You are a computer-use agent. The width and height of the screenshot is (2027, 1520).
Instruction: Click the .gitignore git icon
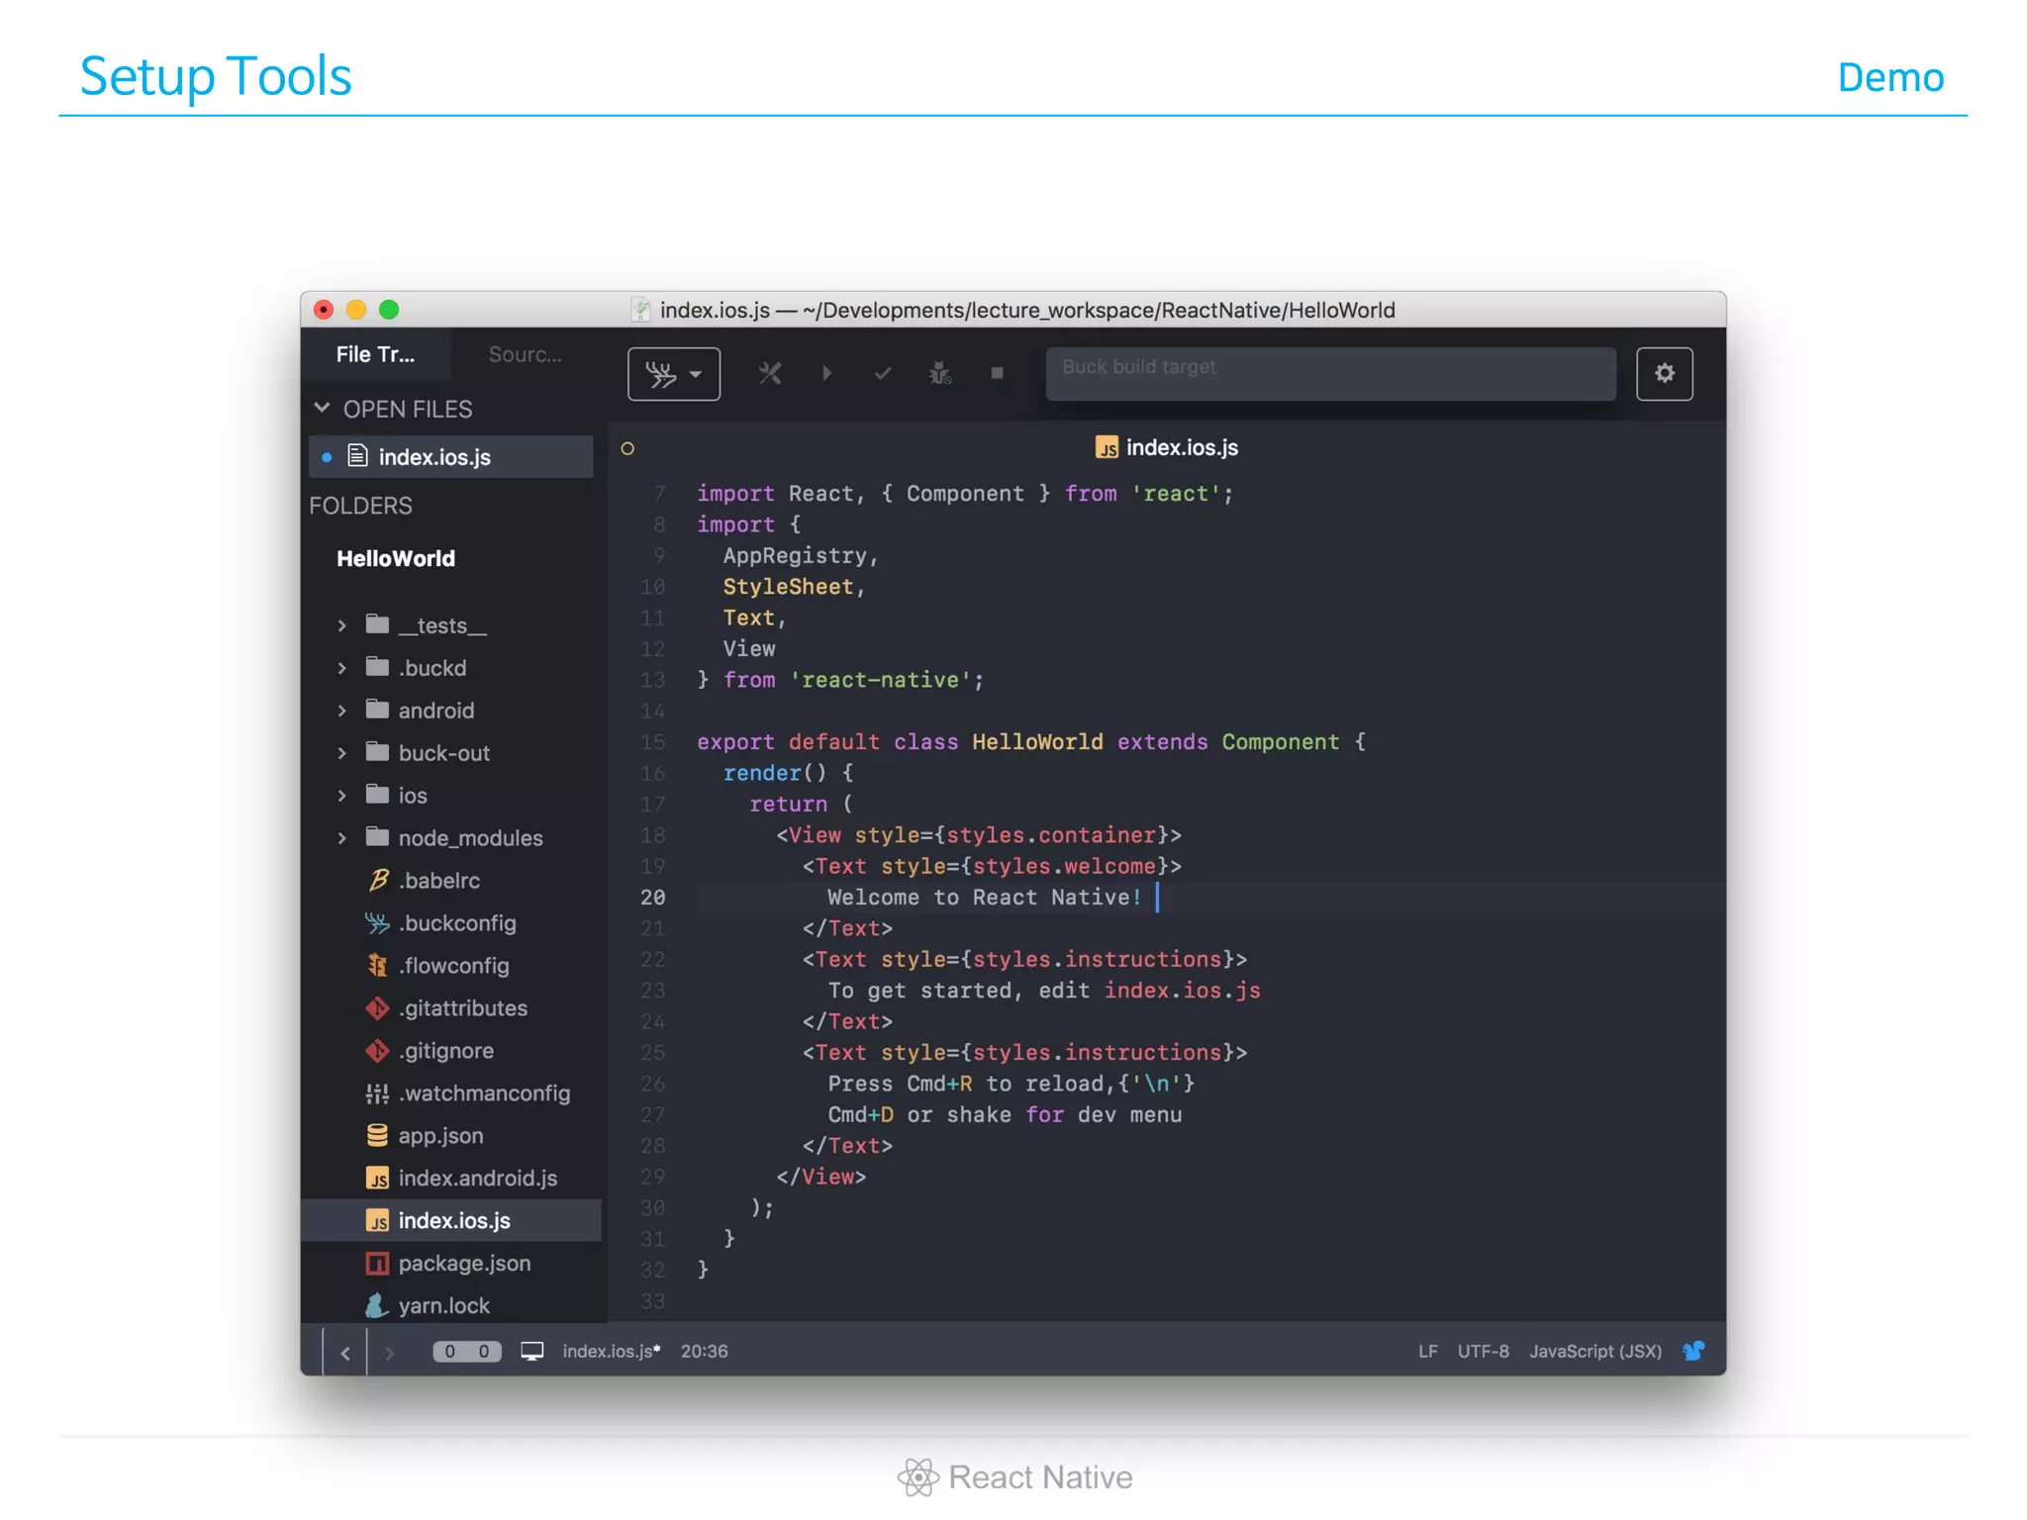click(x=377, y=1050)
